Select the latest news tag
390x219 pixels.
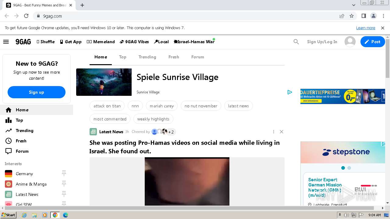point(239,106)
